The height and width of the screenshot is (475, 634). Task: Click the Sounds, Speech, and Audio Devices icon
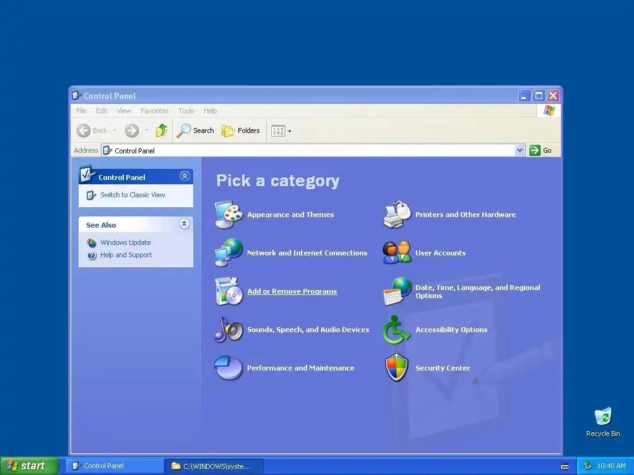tap(228, 330)
